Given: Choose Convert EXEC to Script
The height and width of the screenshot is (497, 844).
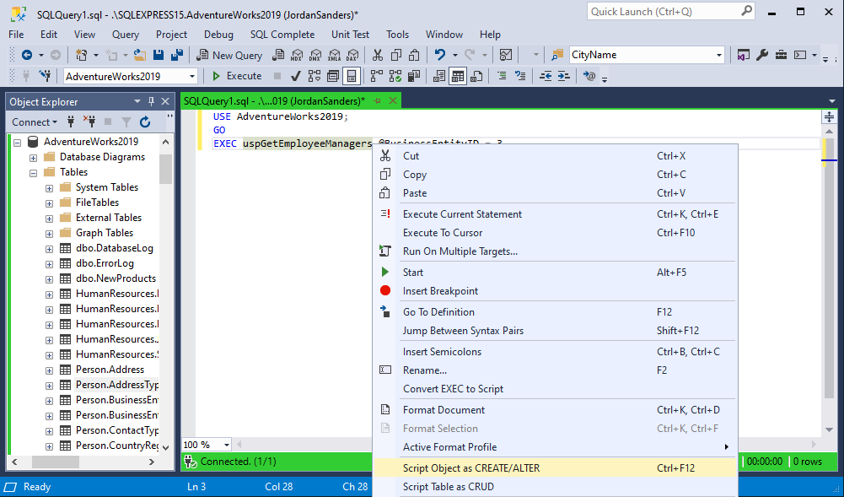Looking at the screenshot, I should click(555, 389).
